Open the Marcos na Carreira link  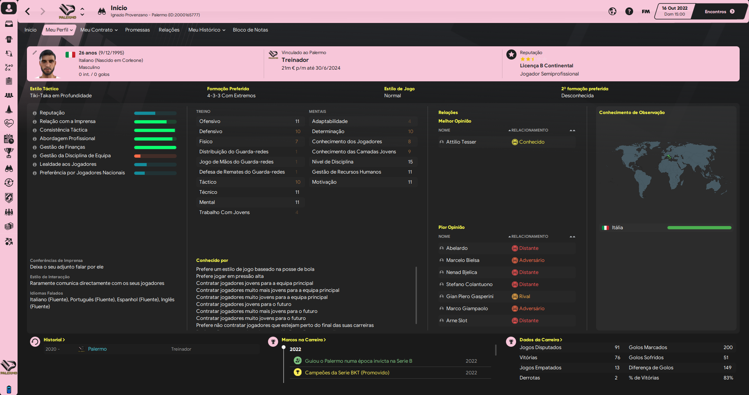click(304, 340)
